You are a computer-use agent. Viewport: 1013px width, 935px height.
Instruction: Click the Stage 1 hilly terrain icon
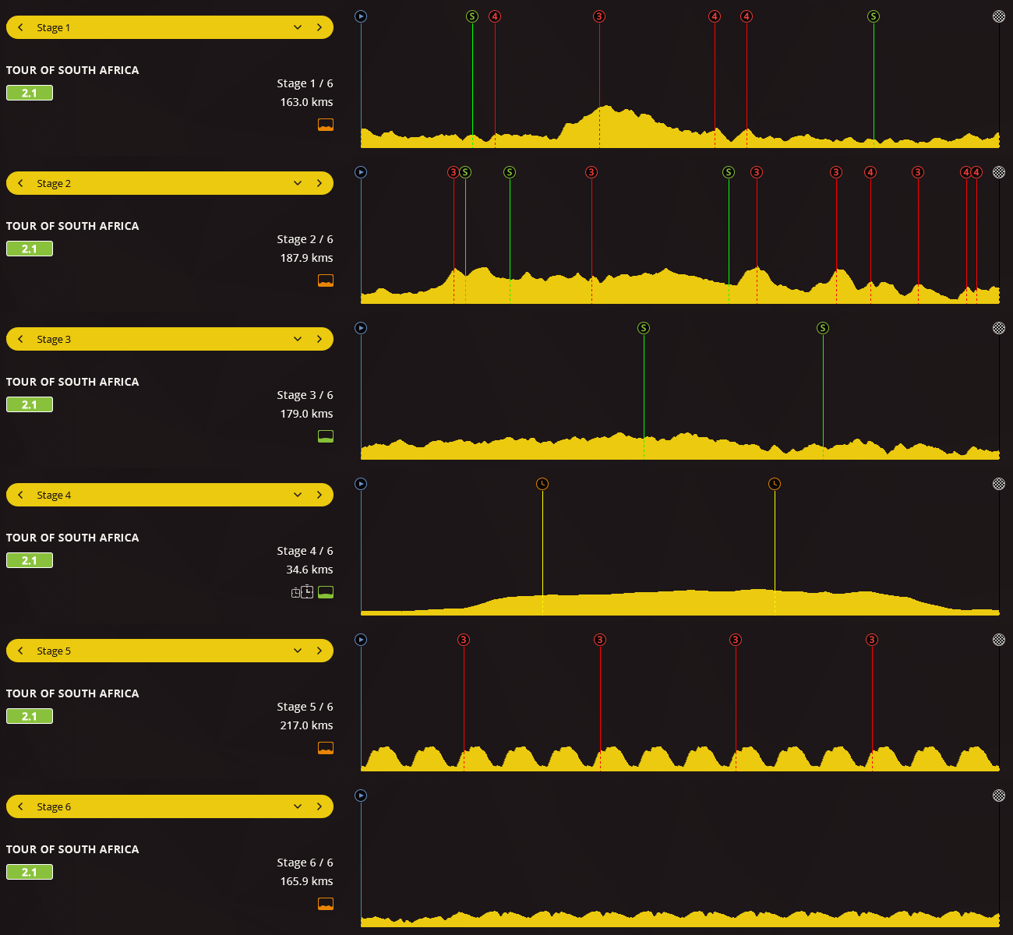pyautogui.click(x=326, y=125)
